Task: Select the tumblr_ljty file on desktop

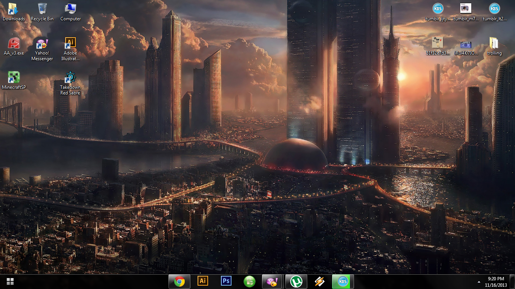Action: [438, 12]
